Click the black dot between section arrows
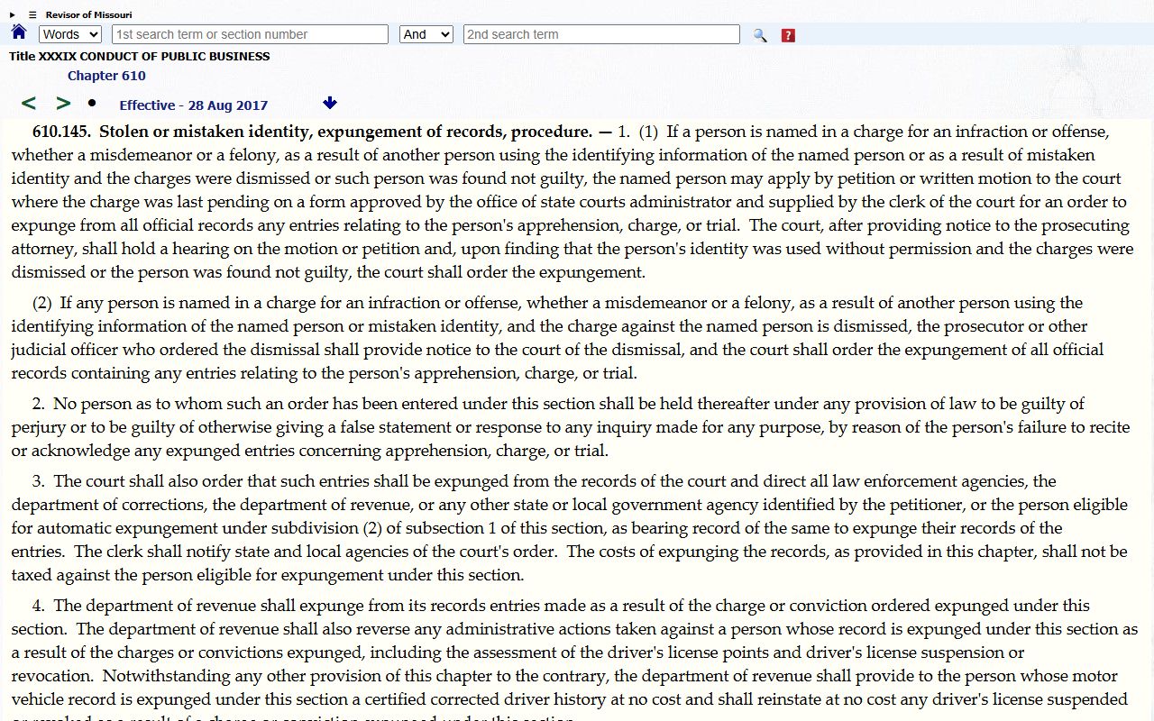 (92, 103)
